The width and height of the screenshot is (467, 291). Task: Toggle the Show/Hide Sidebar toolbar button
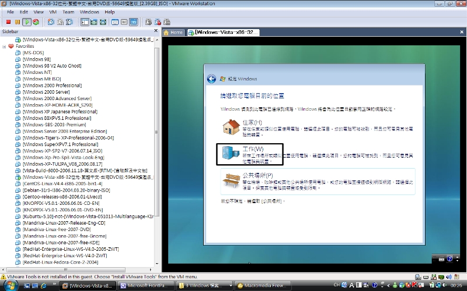85,22
